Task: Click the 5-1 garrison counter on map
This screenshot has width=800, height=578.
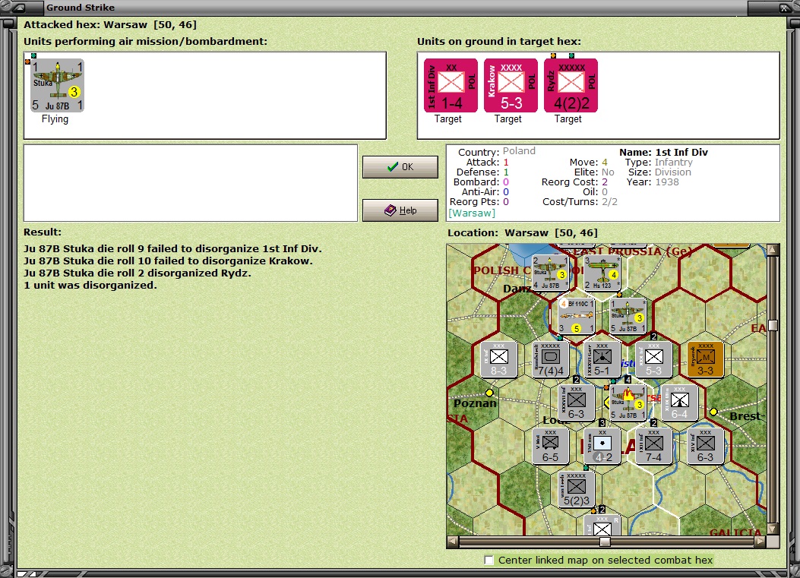Action: (602, 360)
